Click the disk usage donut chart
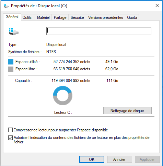Screen dimensions: 163x166 (x=63, y=96)
